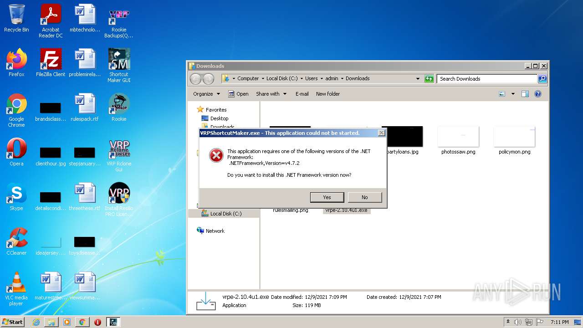Refresh the Downloads folder view
This screenshot has height=328, width=583.
[x=429, y=79]
